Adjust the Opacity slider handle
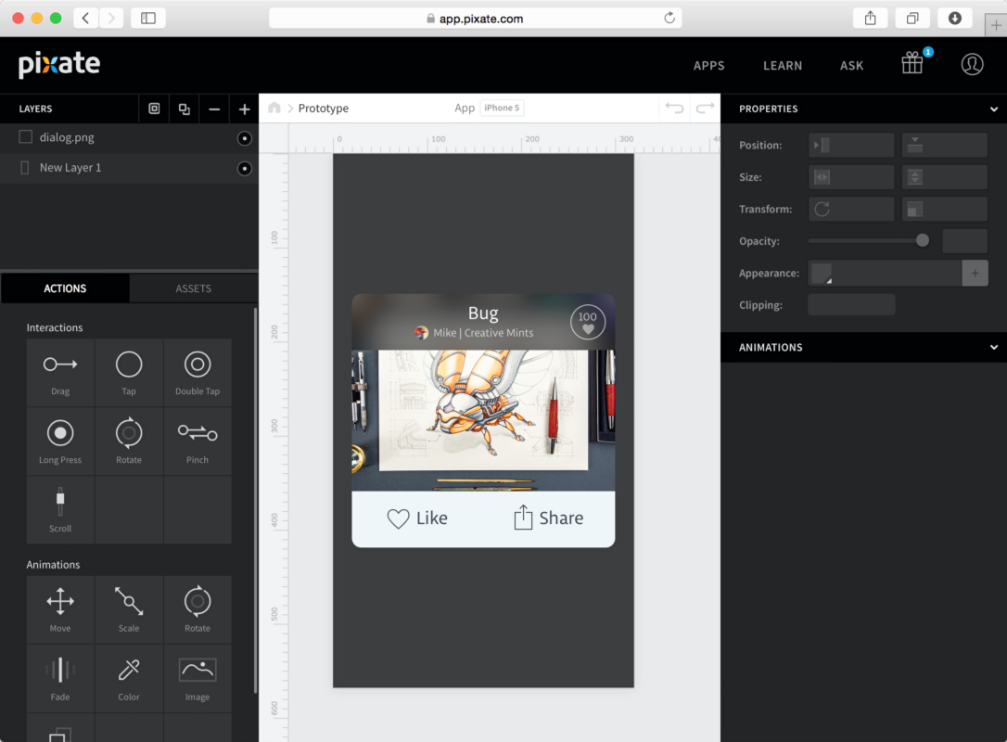 point(923,241)
